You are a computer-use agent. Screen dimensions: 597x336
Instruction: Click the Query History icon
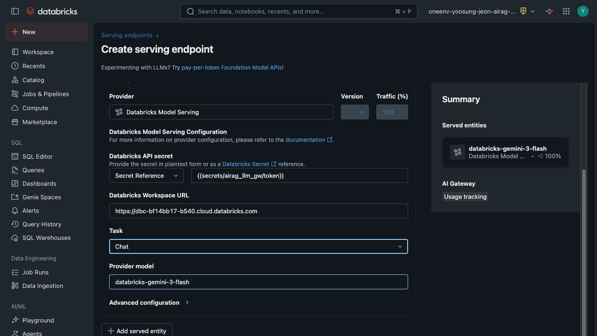(15, 224)
